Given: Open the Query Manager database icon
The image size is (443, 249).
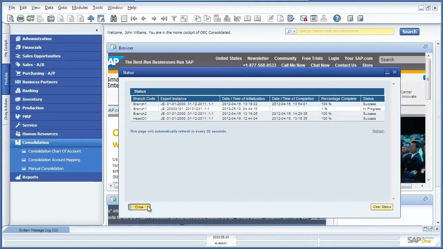Looking at the screenshot, I should pos(290,18).
